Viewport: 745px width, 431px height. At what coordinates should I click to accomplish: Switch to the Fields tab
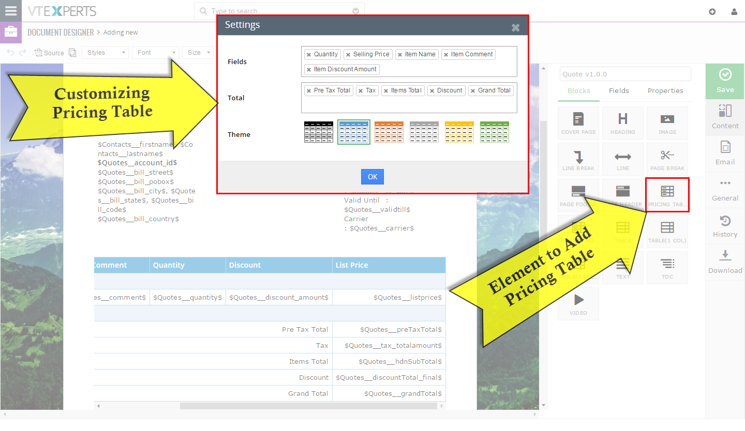click(x=619, y=91)
